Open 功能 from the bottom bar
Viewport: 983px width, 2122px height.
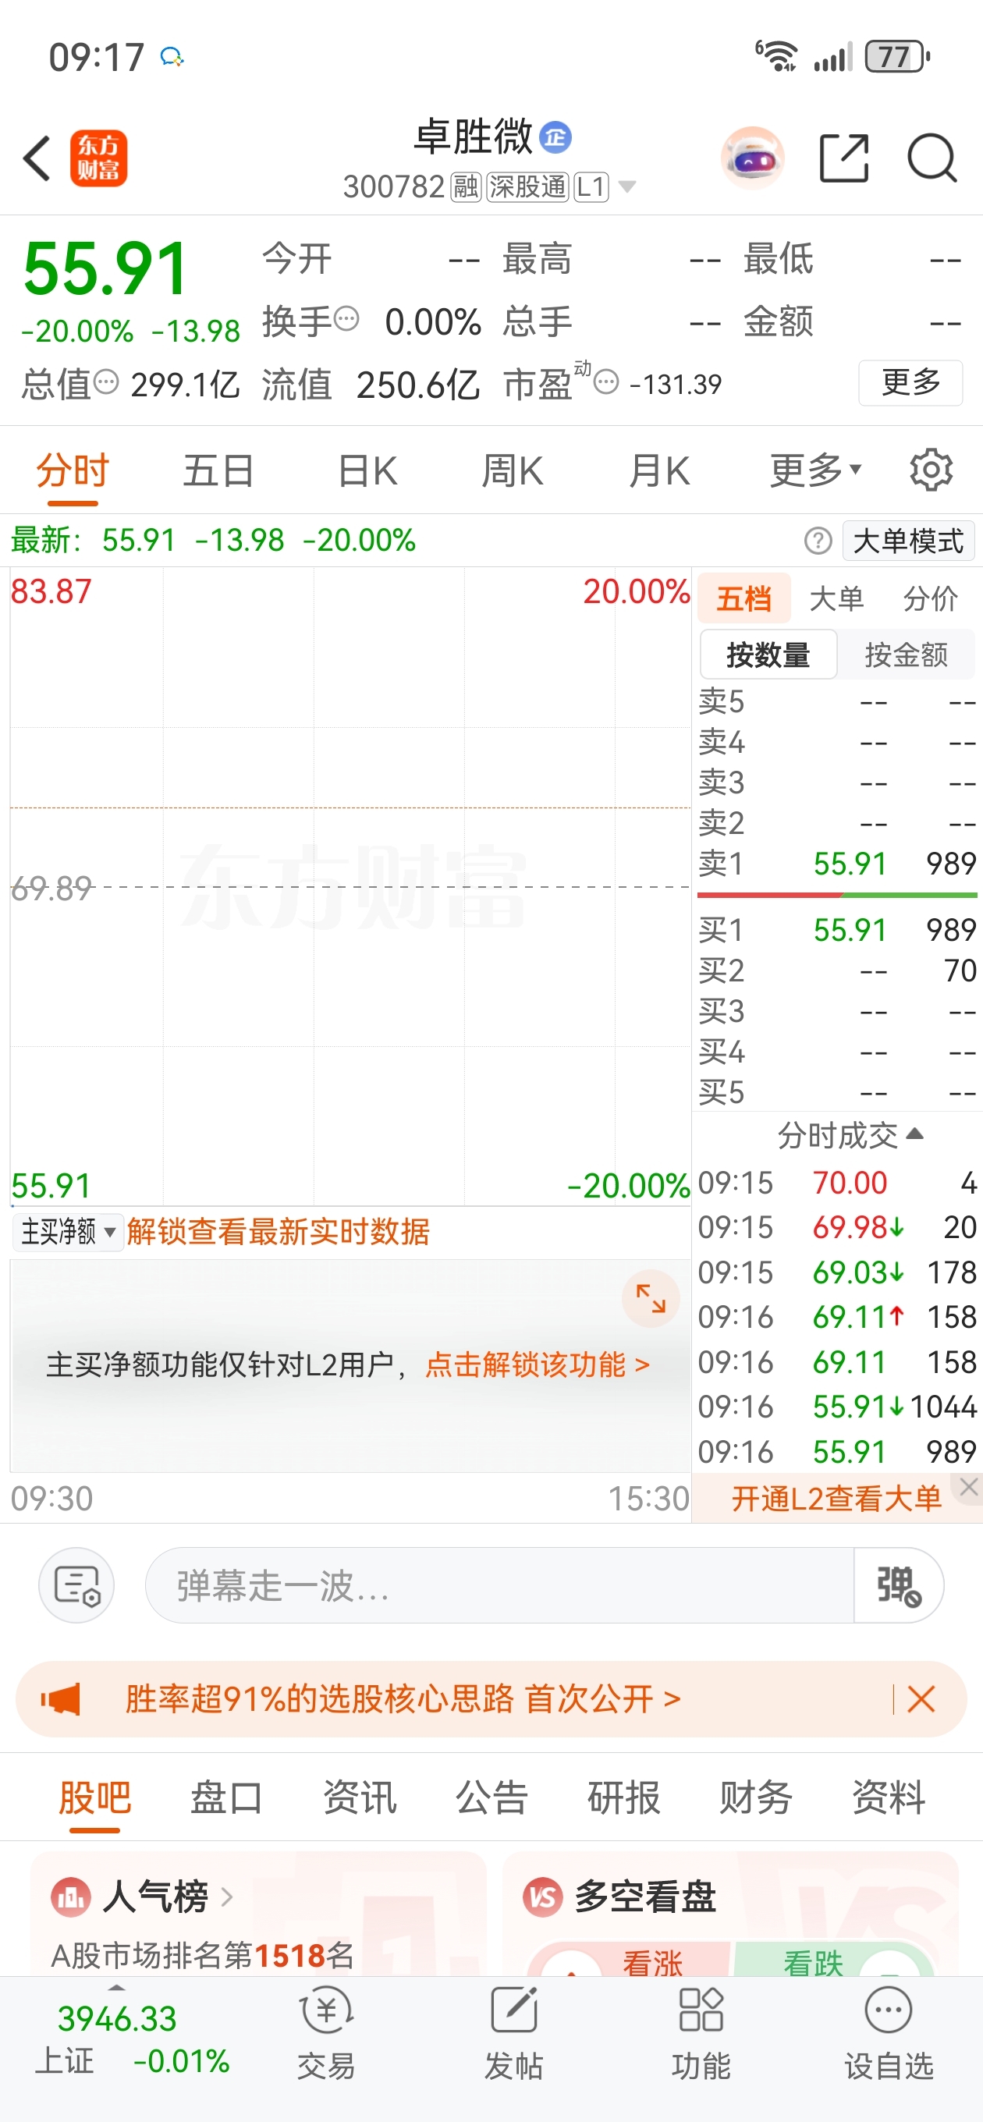(701, 2033)
